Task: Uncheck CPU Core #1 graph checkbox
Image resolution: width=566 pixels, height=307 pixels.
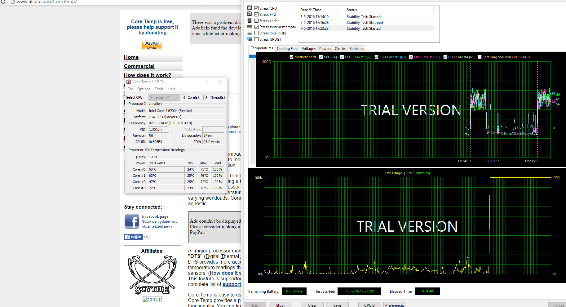Action: (x=342, y=57)
